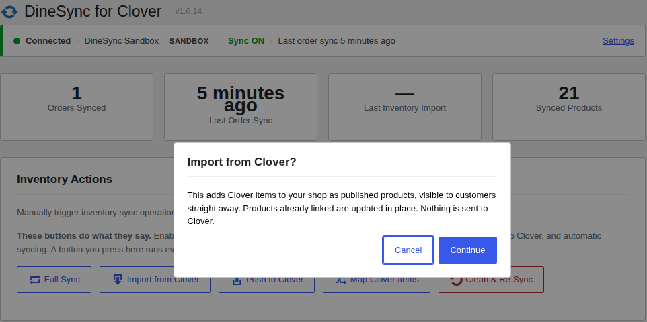The height and width of the screenshot is (322, 647).
Task: Click 'Last order sync 5 minutes ago' text
Action: (337, 41)
